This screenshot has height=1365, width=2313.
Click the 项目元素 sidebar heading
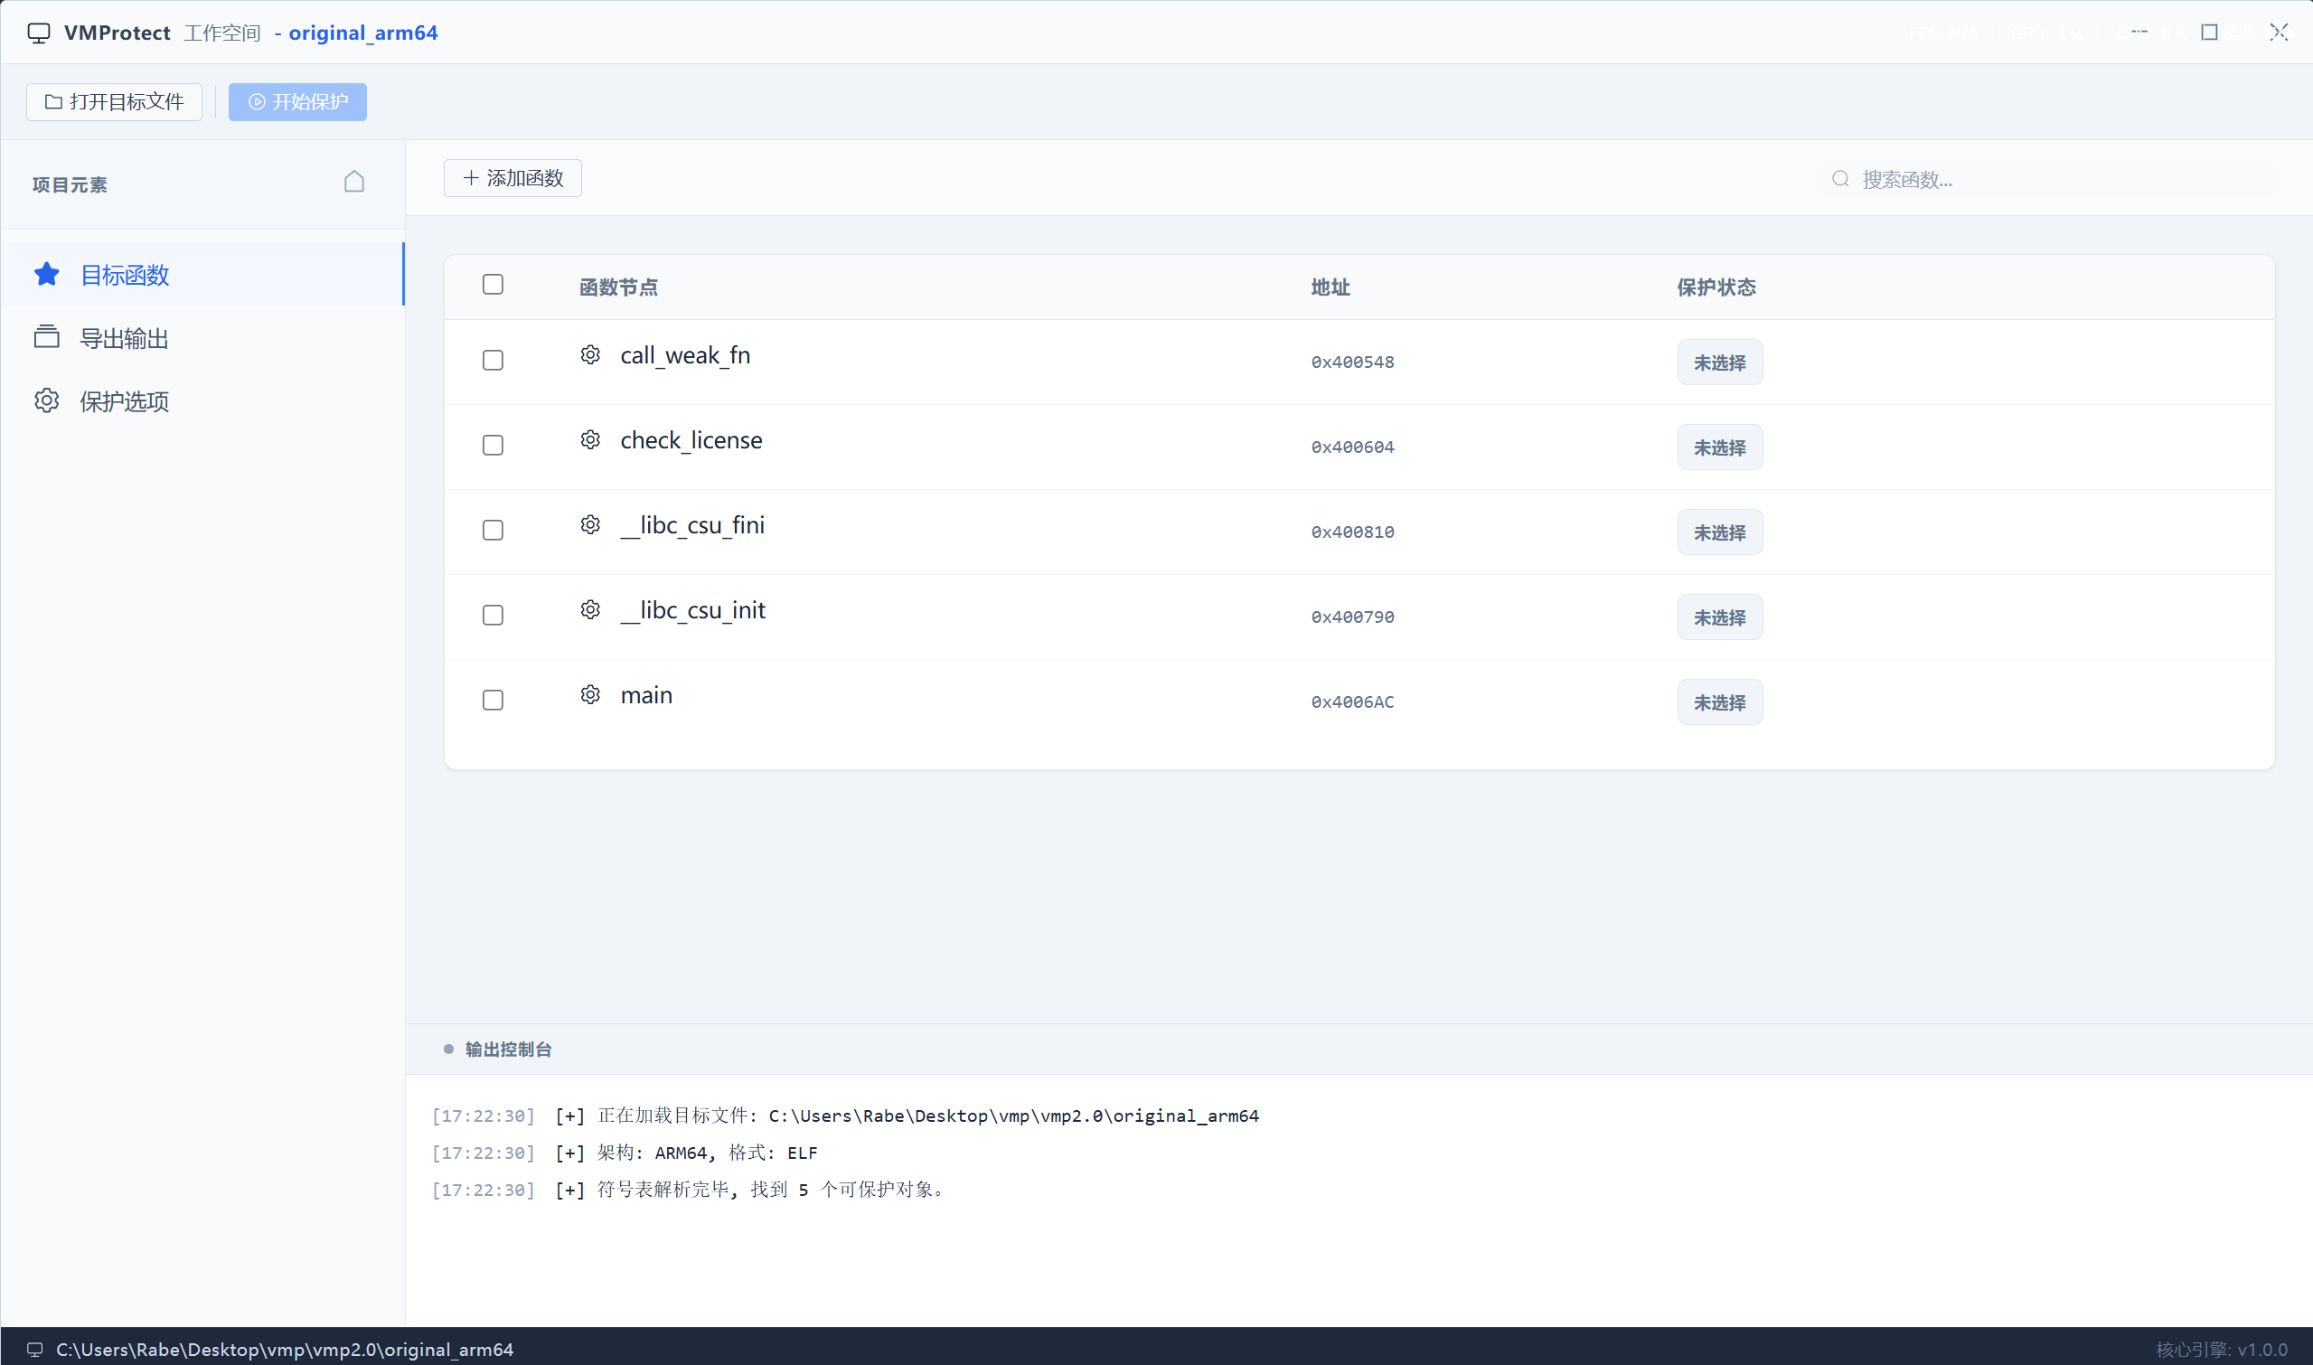click(70, 185)
